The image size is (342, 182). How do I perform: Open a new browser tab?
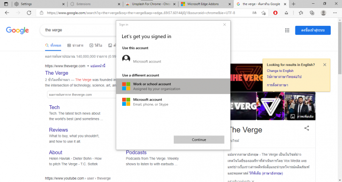[x=294, y=4]
